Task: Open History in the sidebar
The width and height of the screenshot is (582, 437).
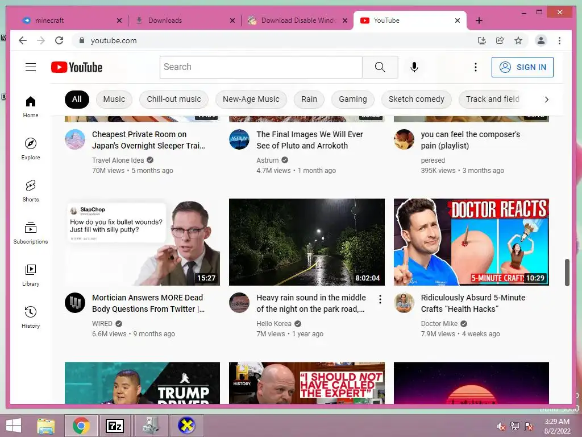Action: 31,317
